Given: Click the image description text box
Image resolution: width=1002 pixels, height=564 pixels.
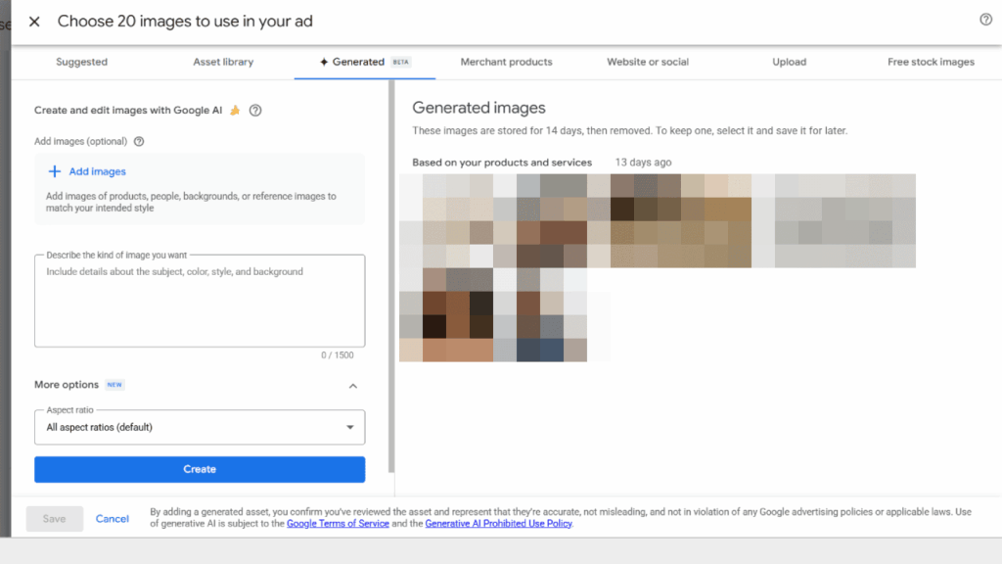Looking at the screenshot, I should tap(200, 299).
